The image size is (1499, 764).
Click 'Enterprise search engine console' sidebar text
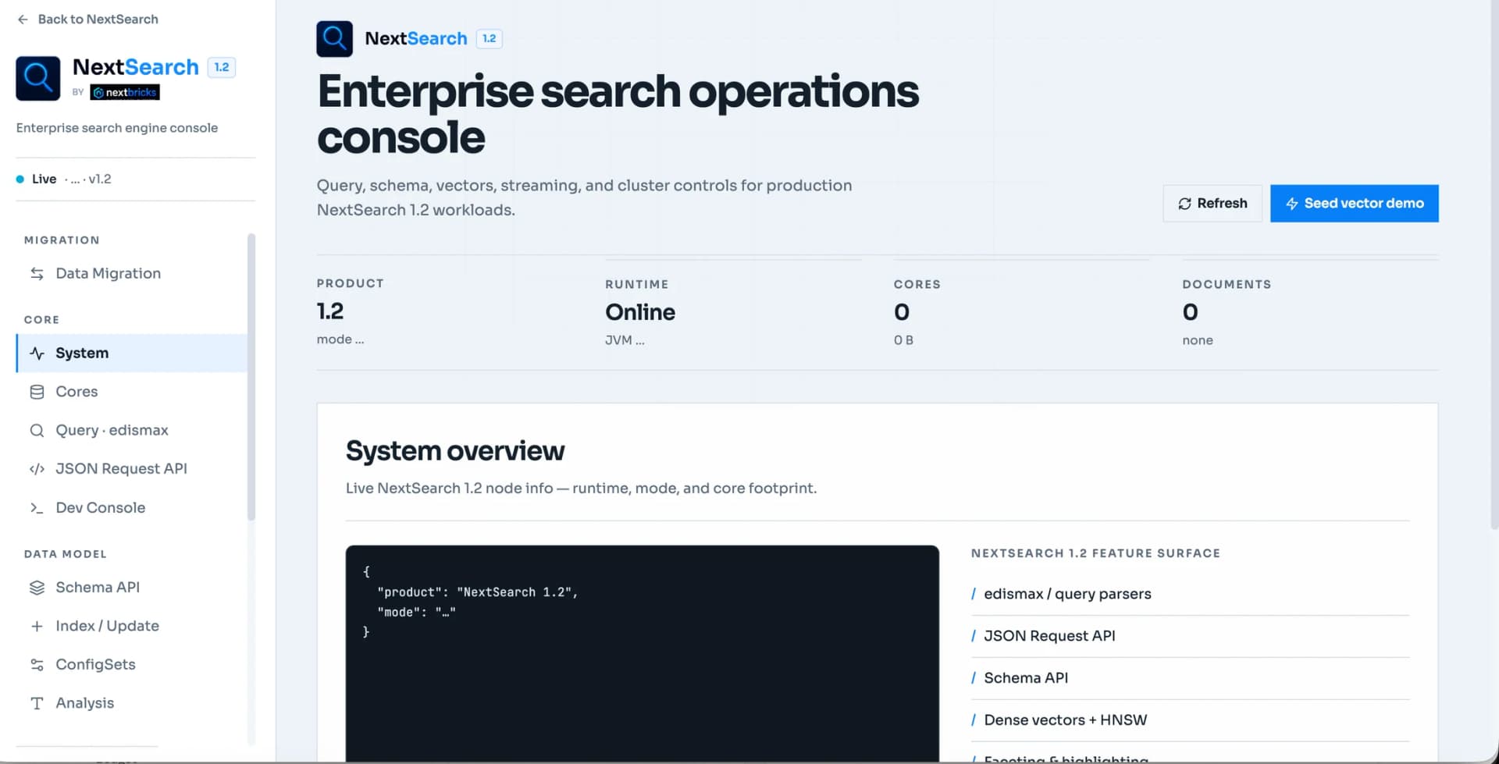click(x=117, y=128)
